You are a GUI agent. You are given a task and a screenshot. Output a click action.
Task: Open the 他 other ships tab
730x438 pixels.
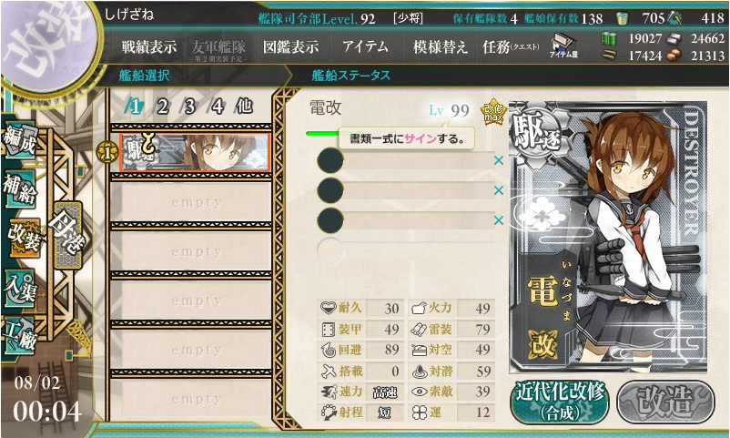pyautogui.click(x=245, y=107)
